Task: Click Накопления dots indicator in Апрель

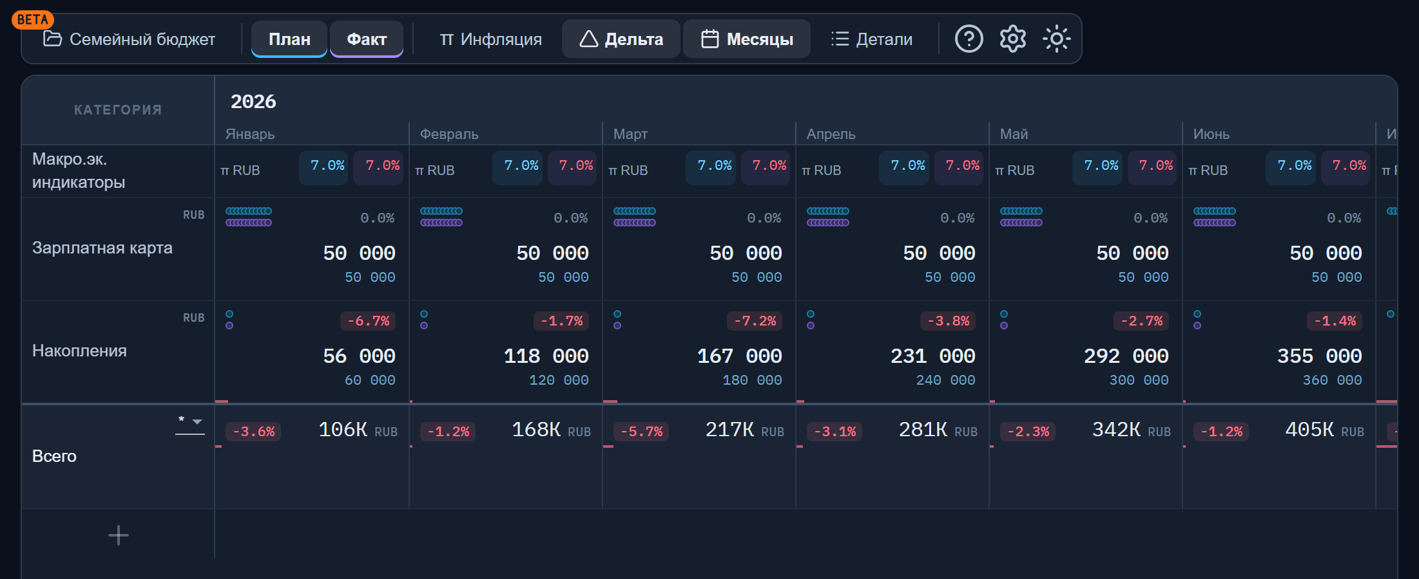Action: point(811,320)
